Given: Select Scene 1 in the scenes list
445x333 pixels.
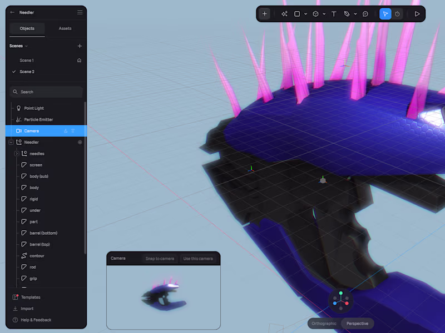Looking at the screenshot, I should 27,60.
